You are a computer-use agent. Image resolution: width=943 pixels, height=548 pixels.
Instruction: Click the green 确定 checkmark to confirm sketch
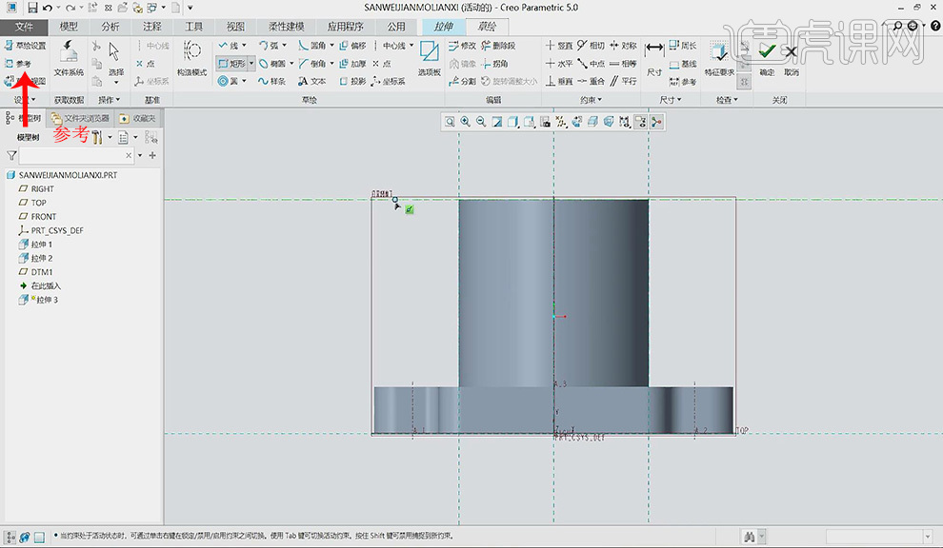766,54
